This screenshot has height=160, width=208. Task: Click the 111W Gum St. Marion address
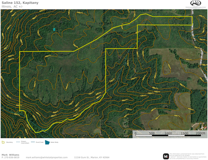92,157
